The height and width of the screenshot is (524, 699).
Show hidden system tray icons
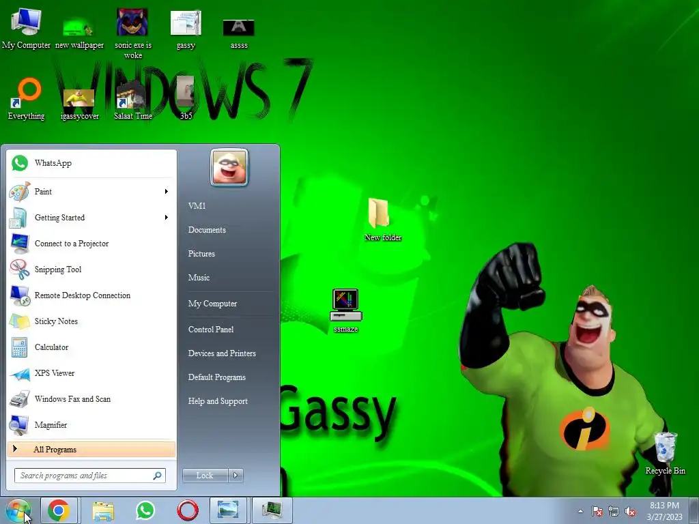coord(580,511)
